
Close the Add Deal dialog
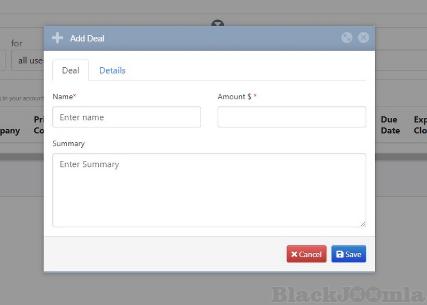point(363,37)
